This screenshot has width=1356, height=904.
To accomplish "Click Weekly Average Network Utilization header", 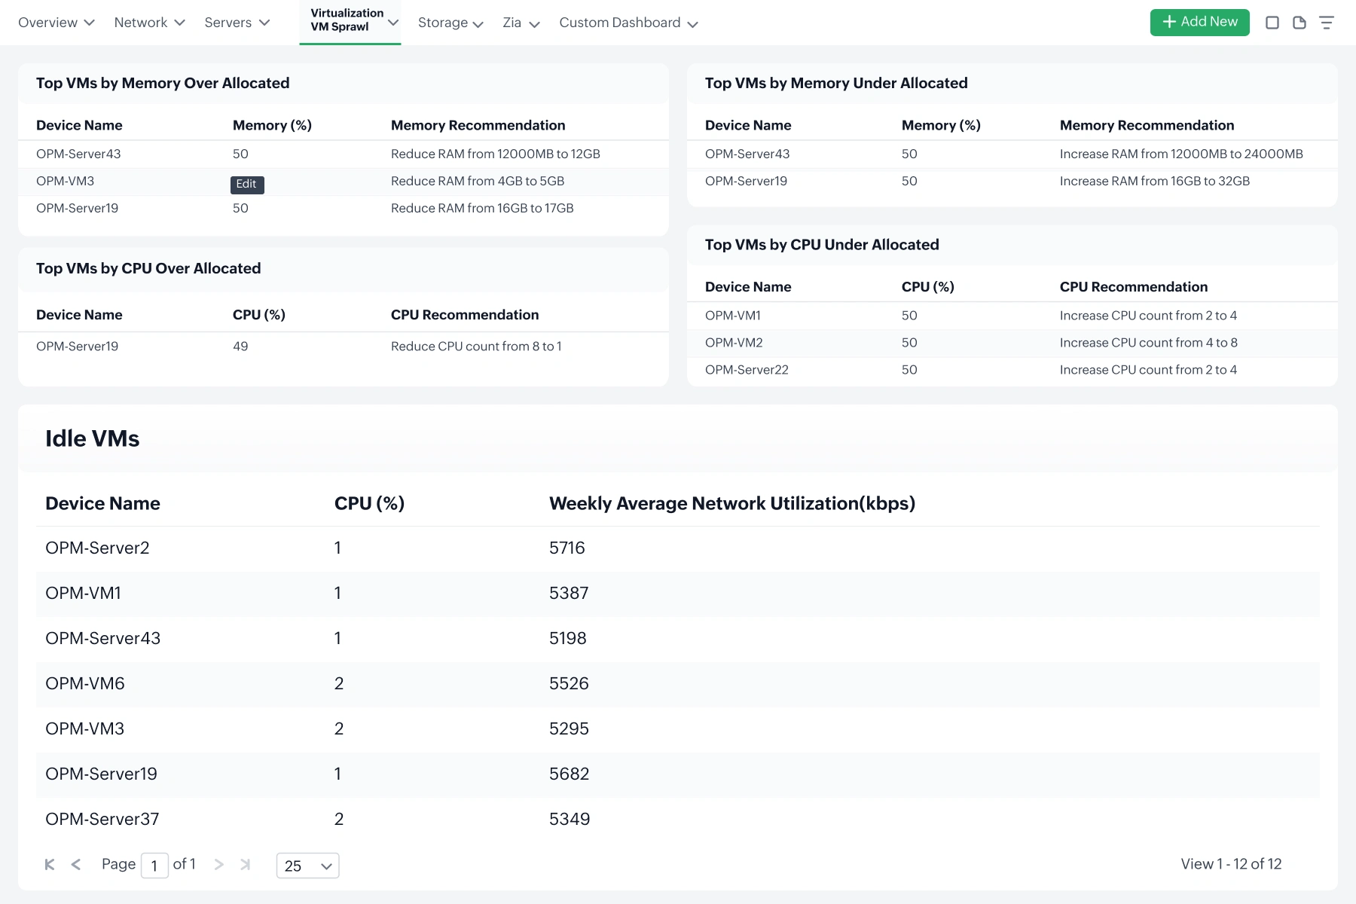I will click(x=732, y=503).
